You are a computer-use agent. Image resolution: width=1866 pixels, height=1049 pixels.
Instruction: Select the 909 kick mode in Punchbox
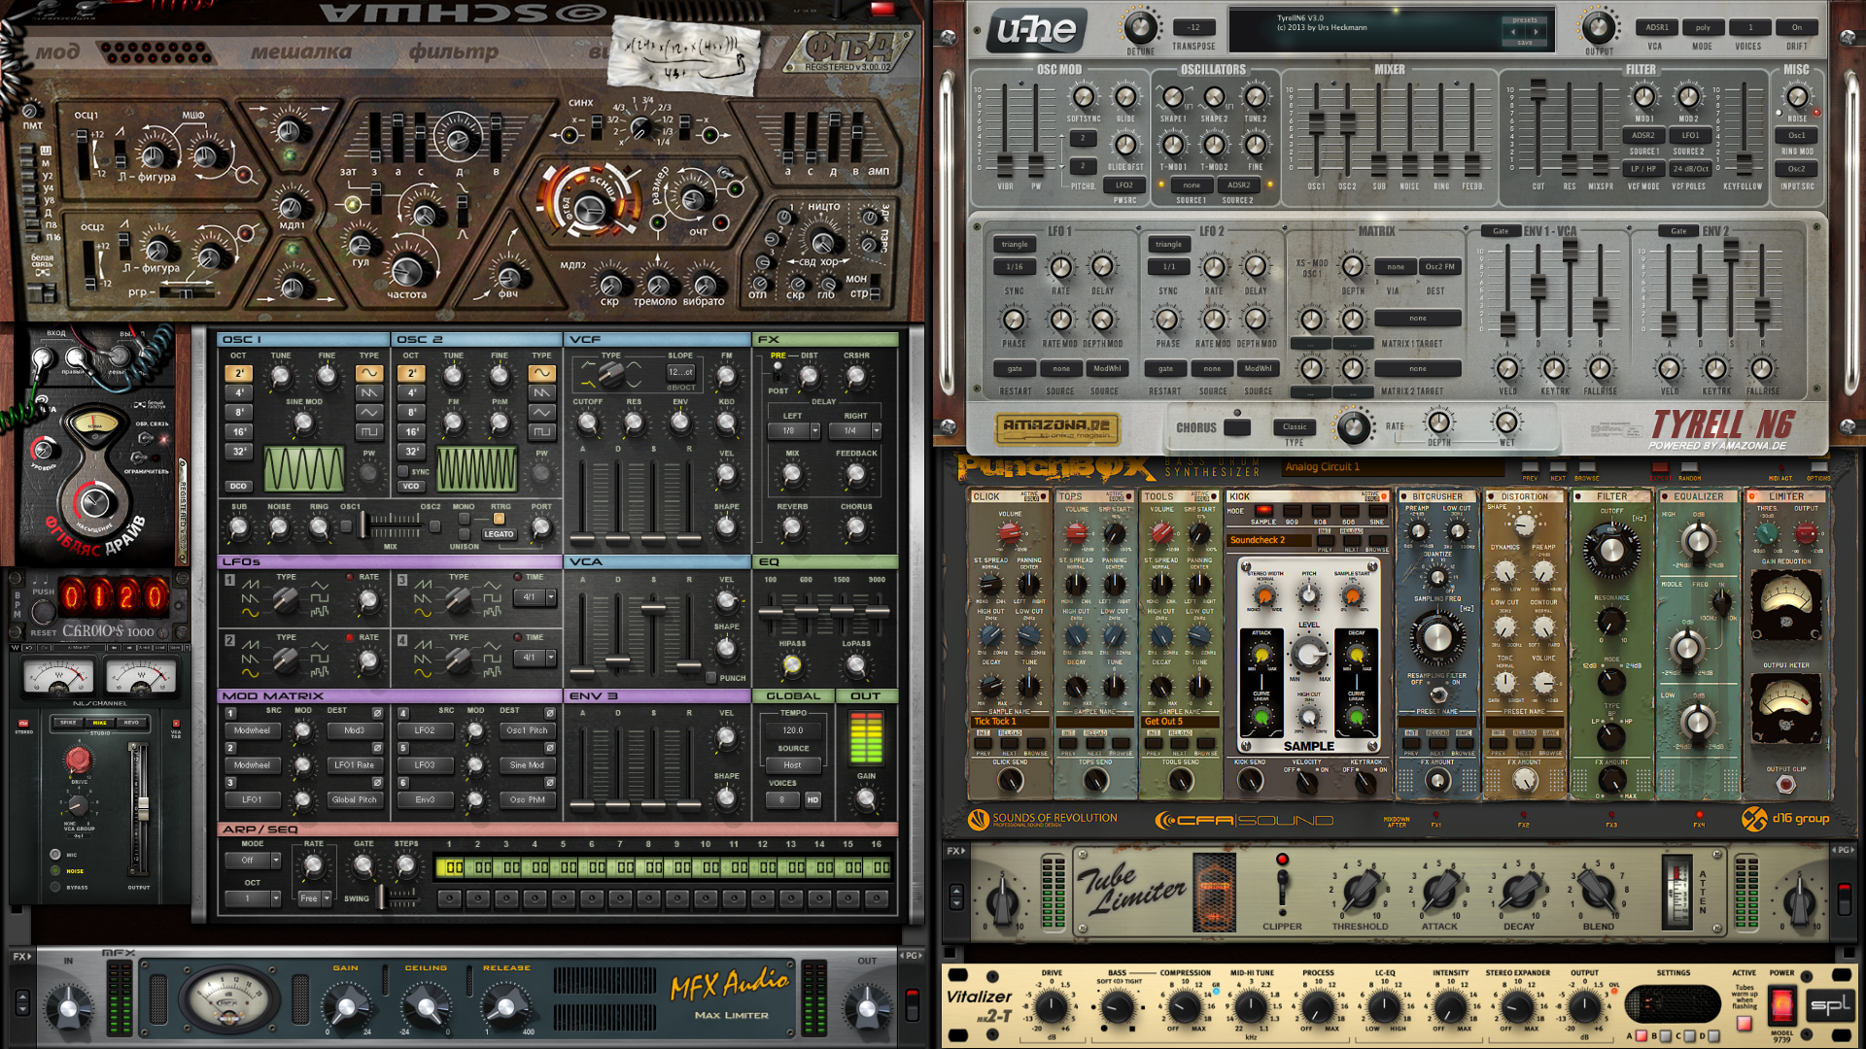click(1292, 512)
